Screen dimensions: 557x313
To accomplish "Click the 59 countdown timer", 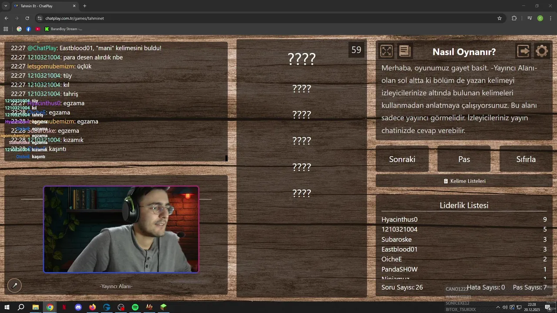I will pyautogui.click(x=356, y=50).
